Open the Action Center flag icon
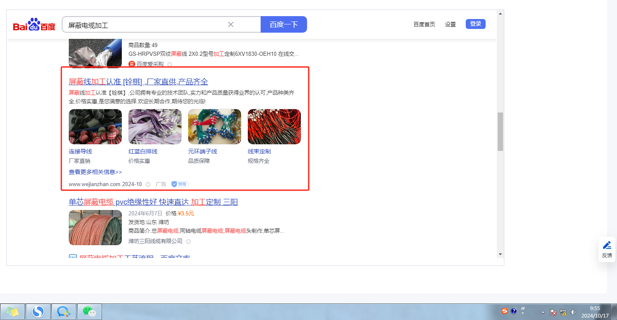 (553, 312)
